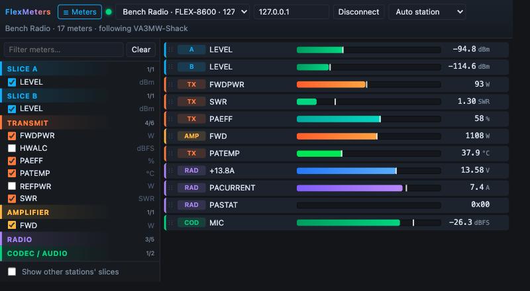The image size is (530, 291).
Task: Click the 0x00 PASTAT value
Action: [x=480, y=204]
